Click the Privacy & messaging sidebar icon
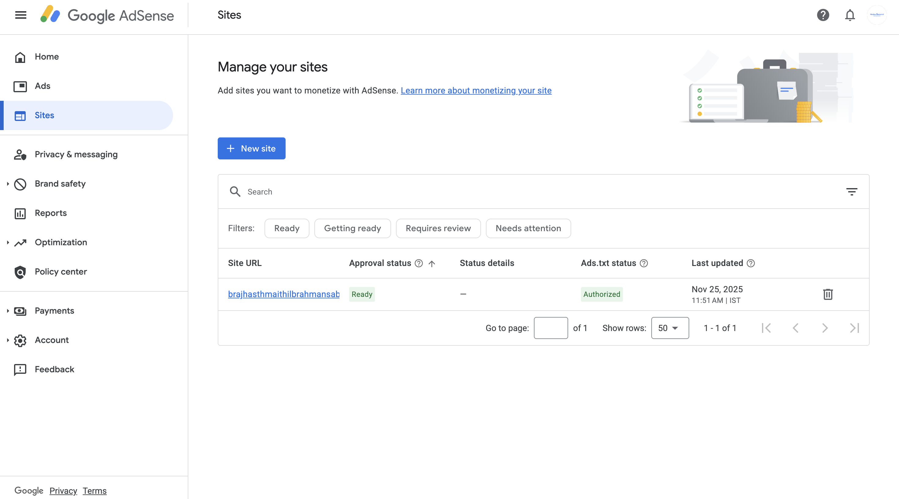This screenshot has width=899, height=499. coord(20,154)
